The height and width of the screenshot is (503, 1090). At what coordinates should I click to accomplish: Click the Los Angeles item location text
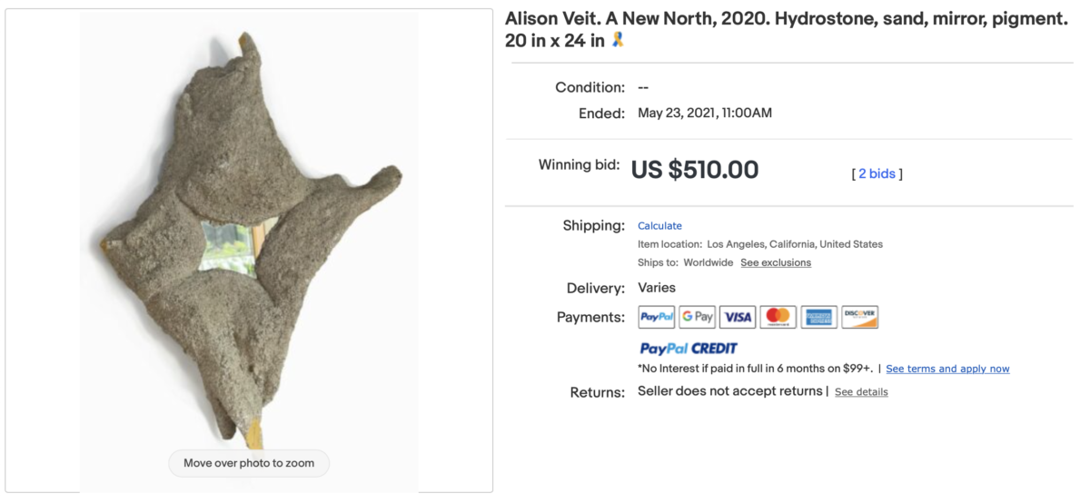pyautogui.click(x=792, y=244)
